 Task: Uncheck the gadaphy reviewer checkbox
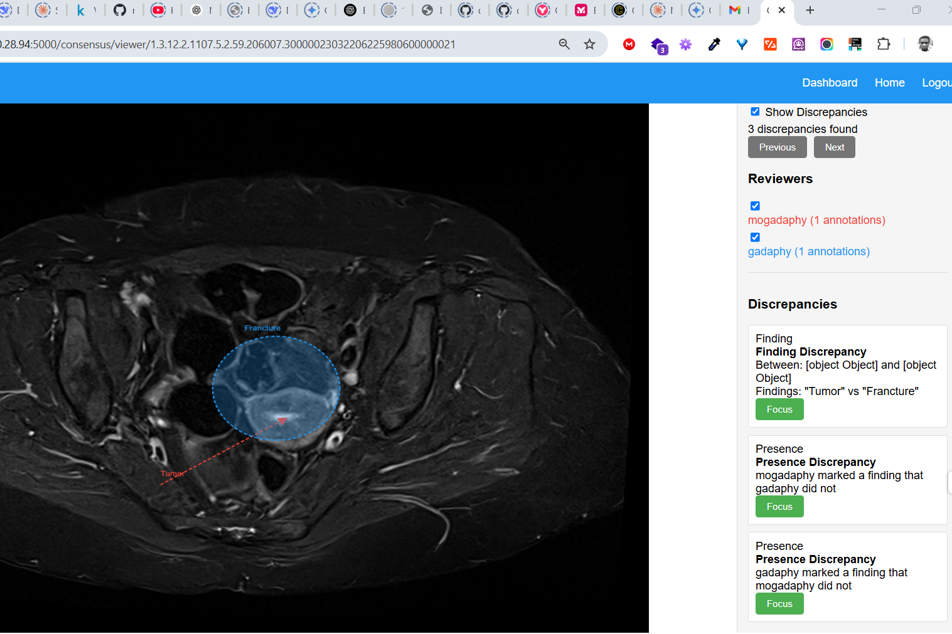tap(755, 237)
